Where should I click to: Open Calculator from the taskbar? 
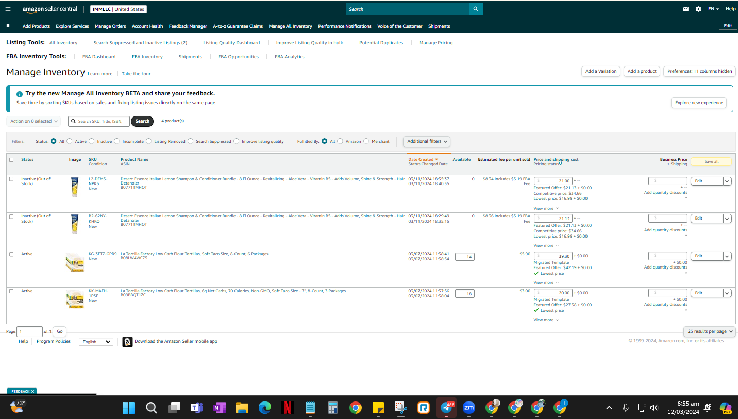tap(332, 408)
